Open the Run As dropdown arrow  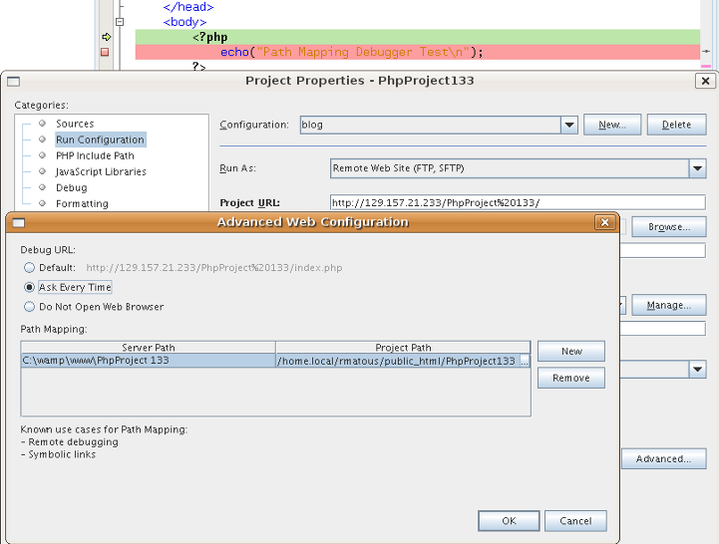click(697, 168)
